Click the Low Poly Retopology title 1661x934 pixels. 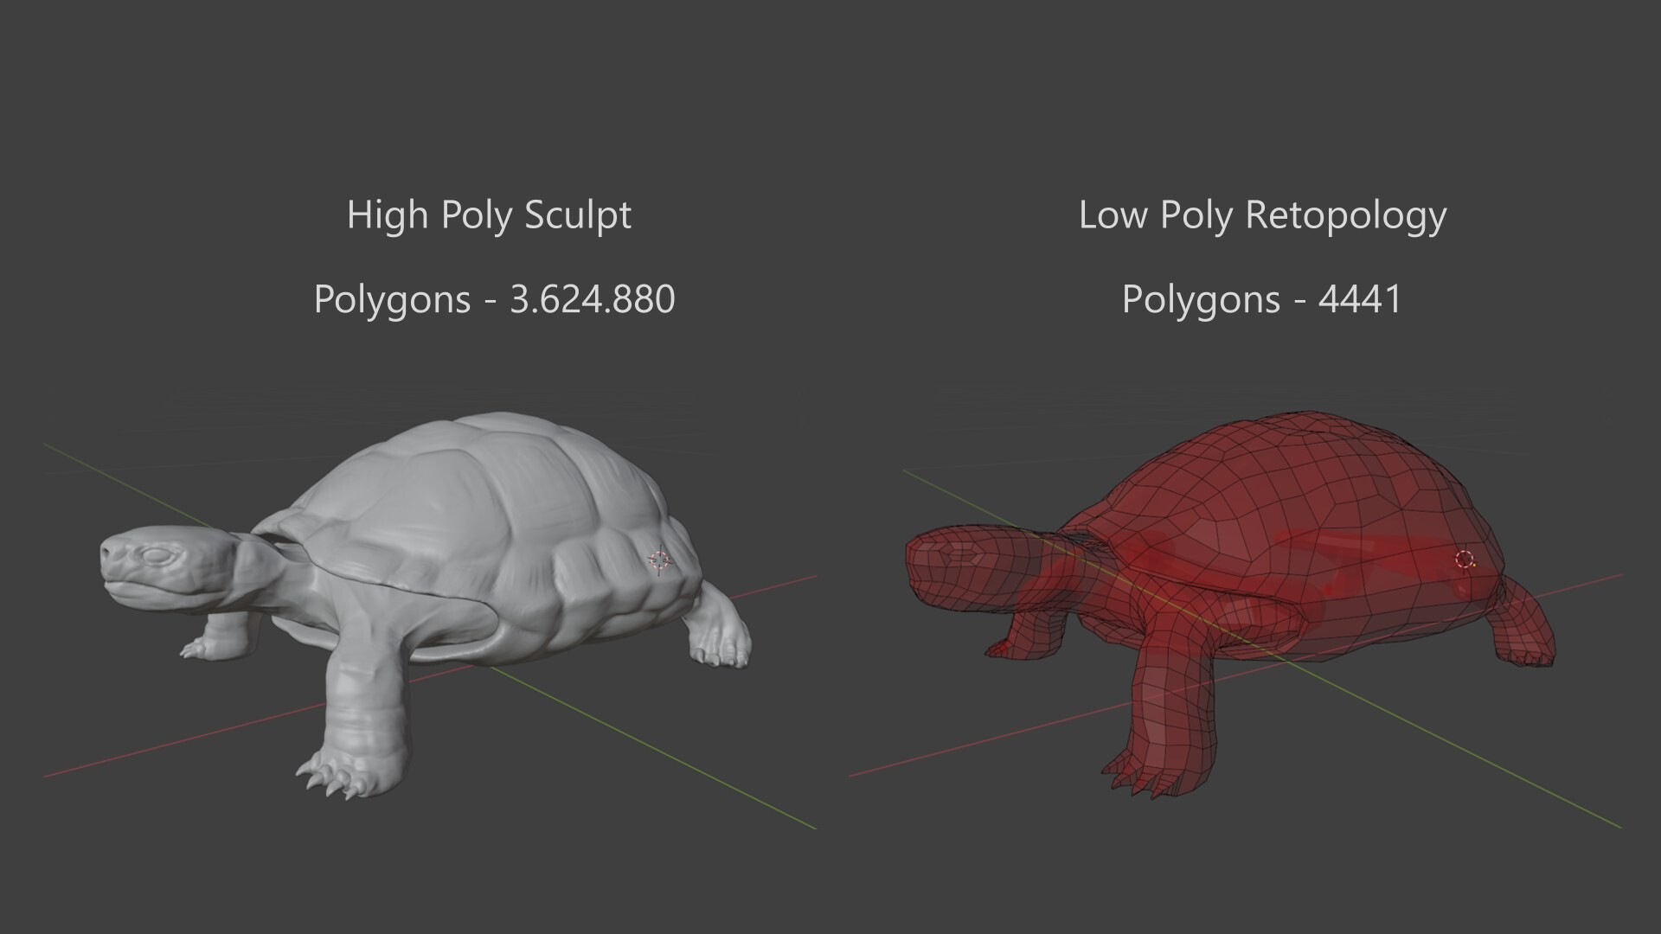1262,214
